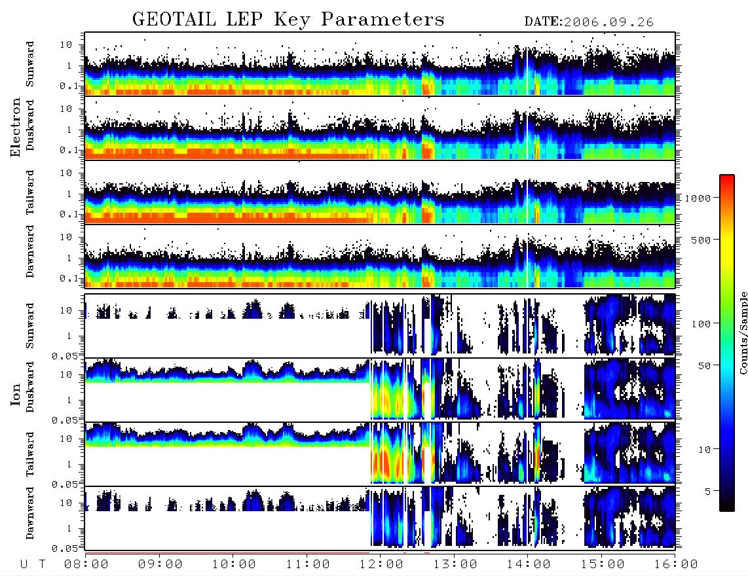
Task: Click the Electron Tailward panel label
Action: click(x=30, y=192)
